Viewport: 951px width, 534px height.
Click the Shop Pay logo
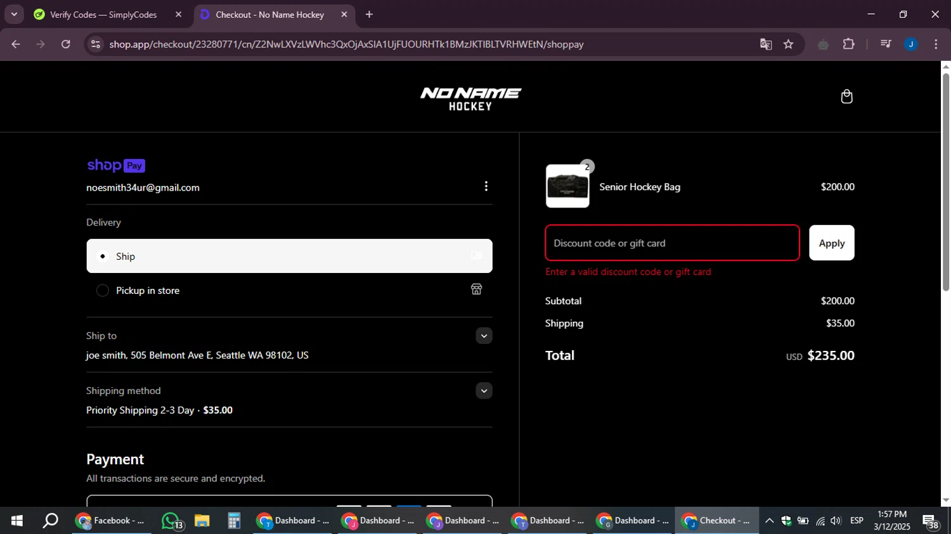point(116,165)
